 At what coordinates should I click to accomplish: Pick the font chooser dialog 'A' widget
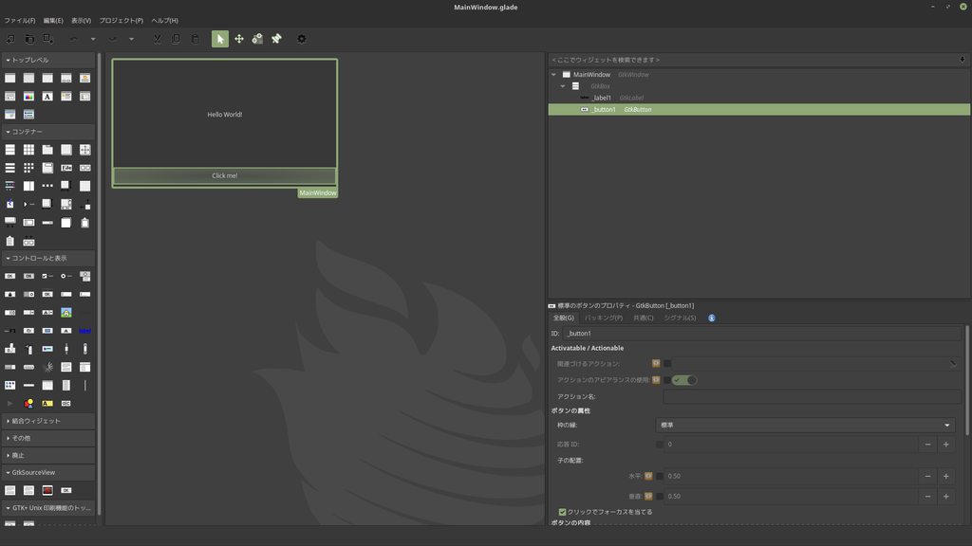click(47, 97)
